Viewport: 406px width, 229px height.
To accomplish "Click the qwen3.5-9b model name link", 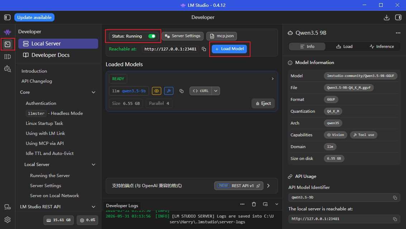I will pyautogui.click(x=134, y=91).
